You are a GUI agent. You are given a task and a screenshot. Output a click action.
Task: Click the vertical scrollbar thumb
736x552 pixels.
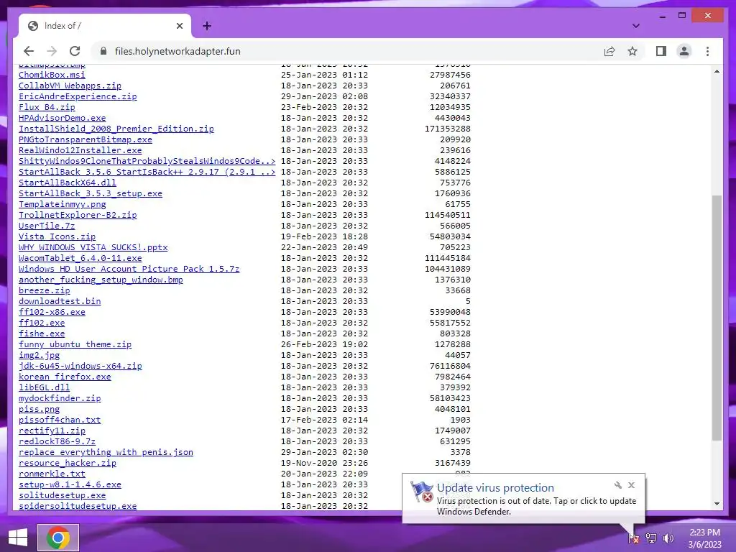(x=717, y=318)
